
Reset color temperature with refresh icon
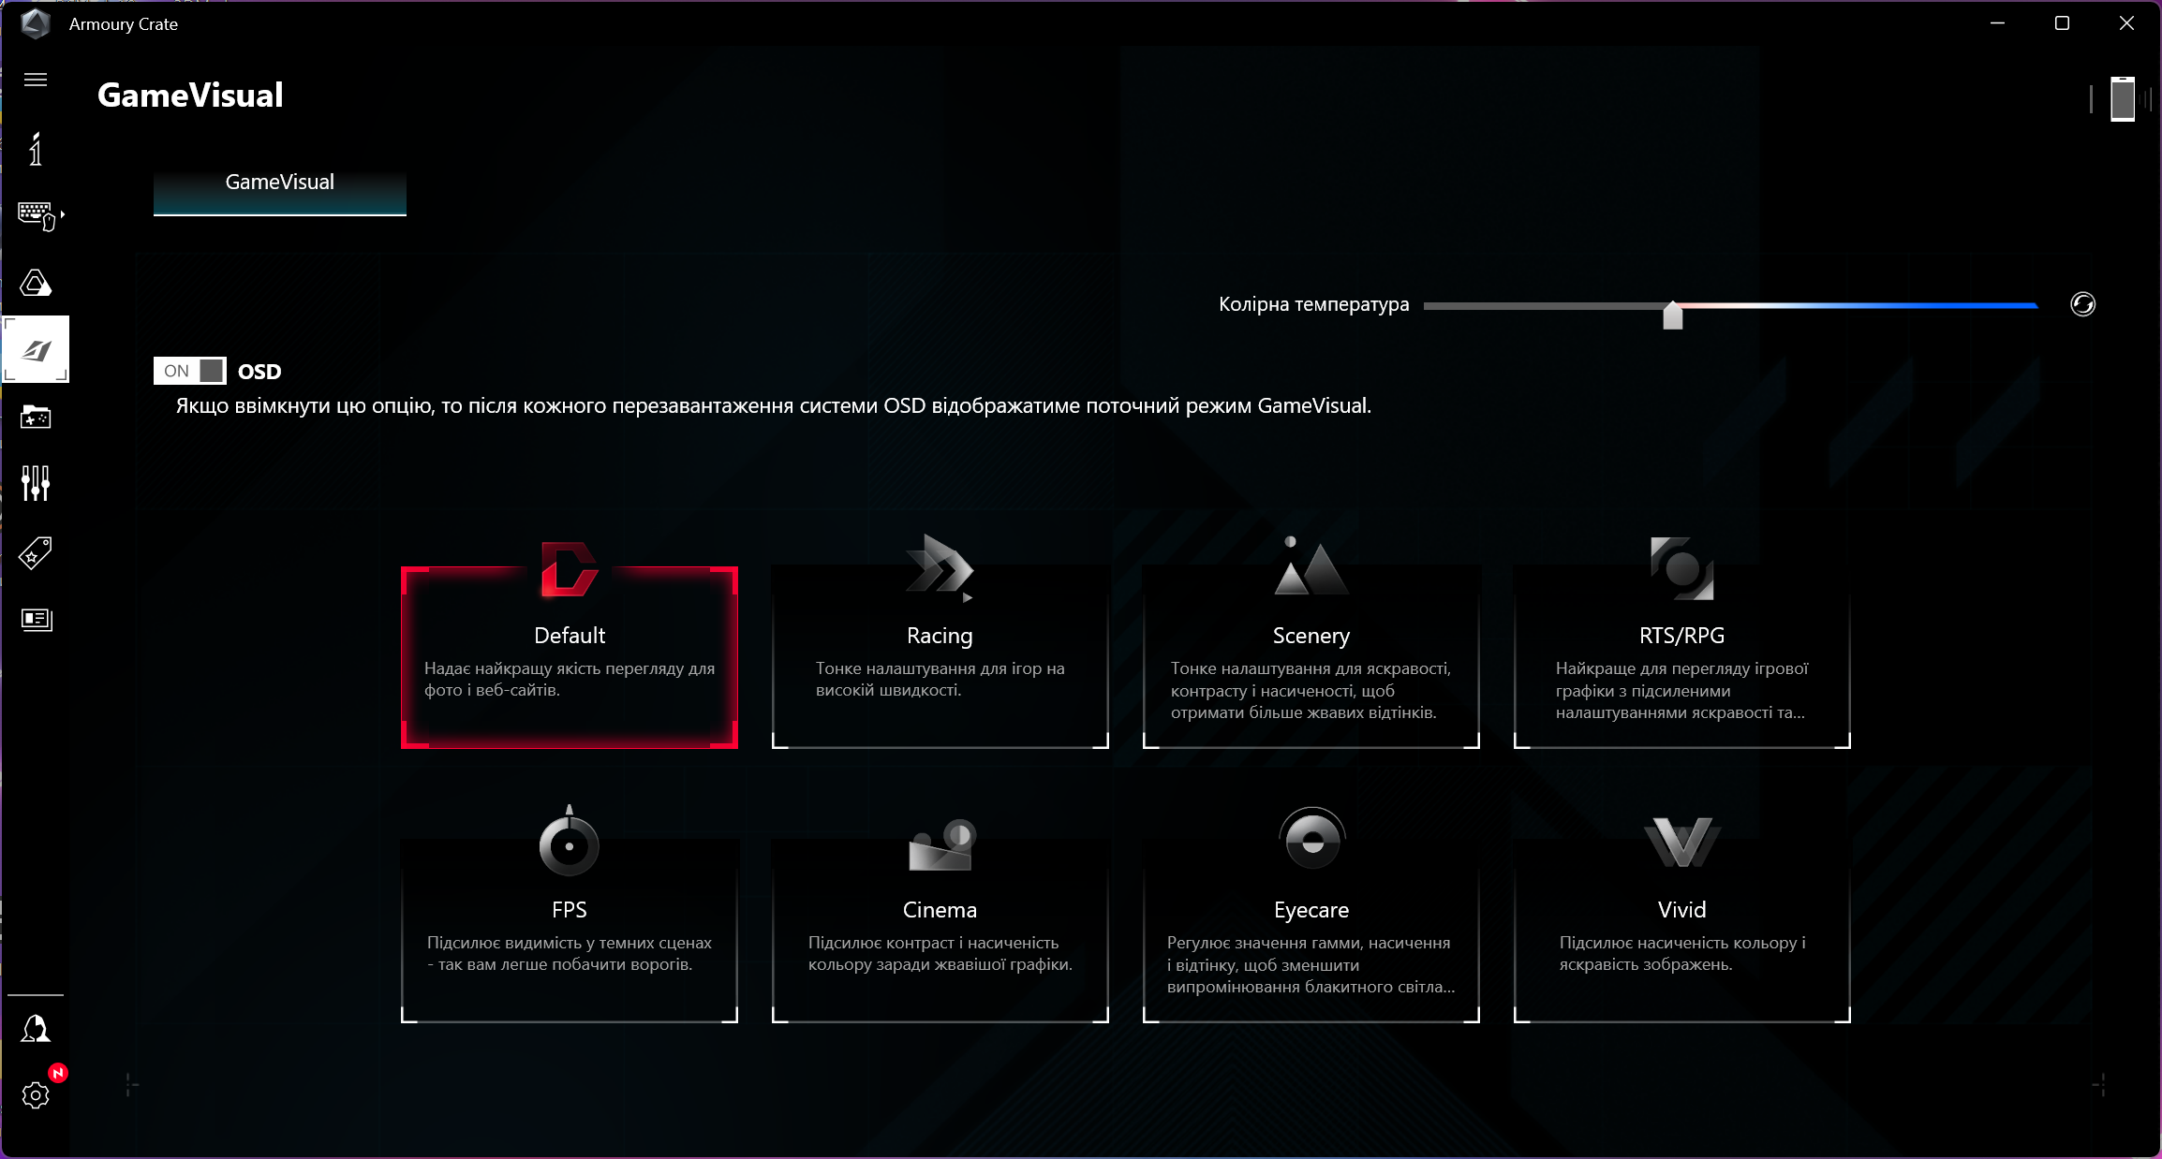coord(2082,304)
